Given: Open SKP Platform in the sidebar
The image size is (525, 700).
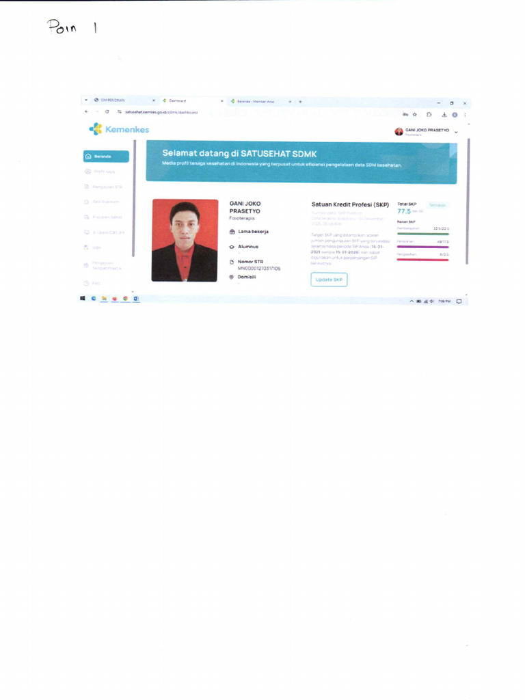Looking at the screenshot, I should coord(102,202).
